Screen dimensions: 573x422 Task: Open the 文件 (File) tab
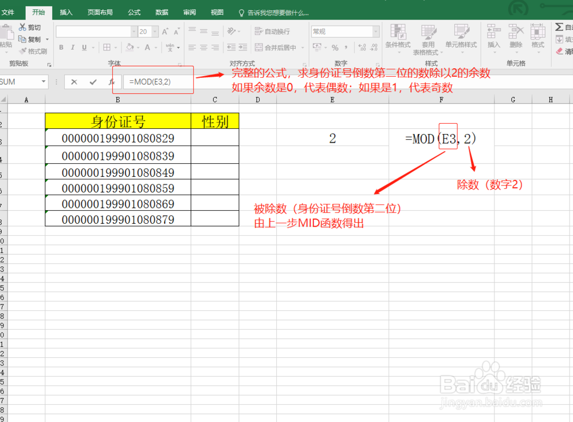[x=7, y=13]
